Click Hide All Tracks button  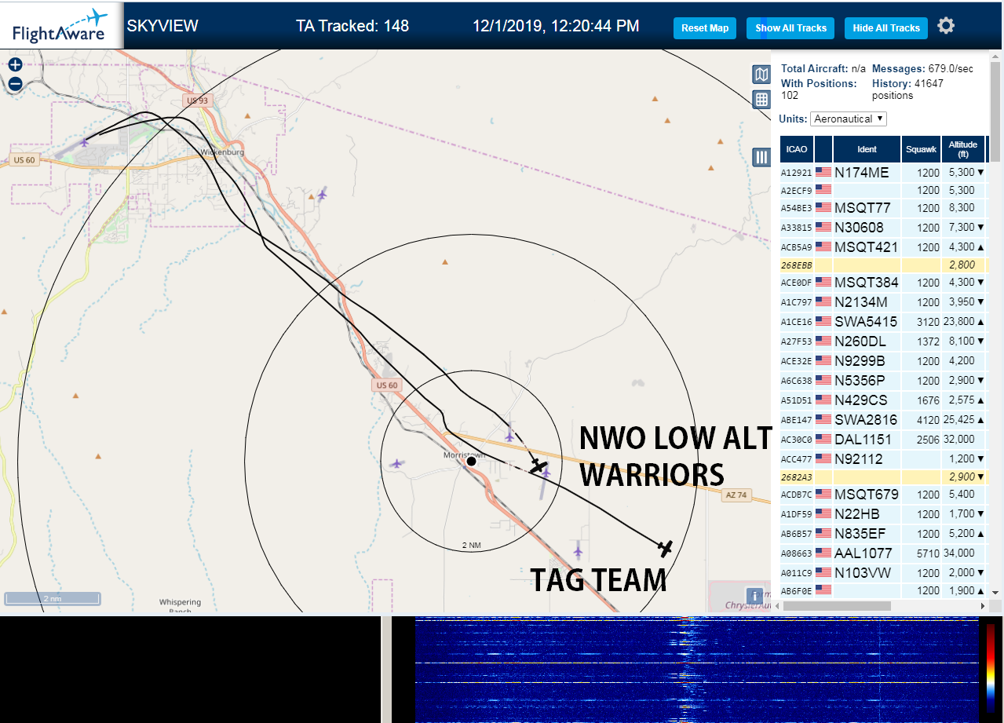point(886,28)
